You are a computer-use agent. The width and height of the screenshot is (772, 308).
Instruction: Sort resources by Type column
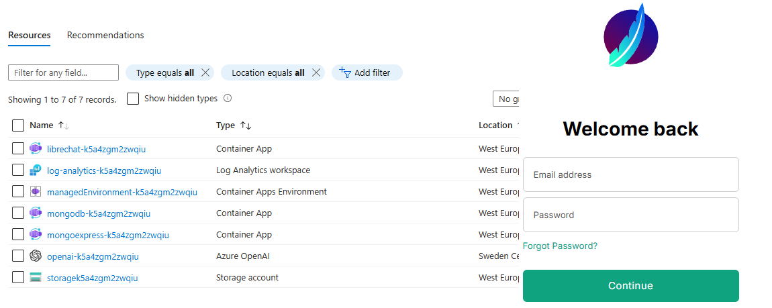click(246, 125)
